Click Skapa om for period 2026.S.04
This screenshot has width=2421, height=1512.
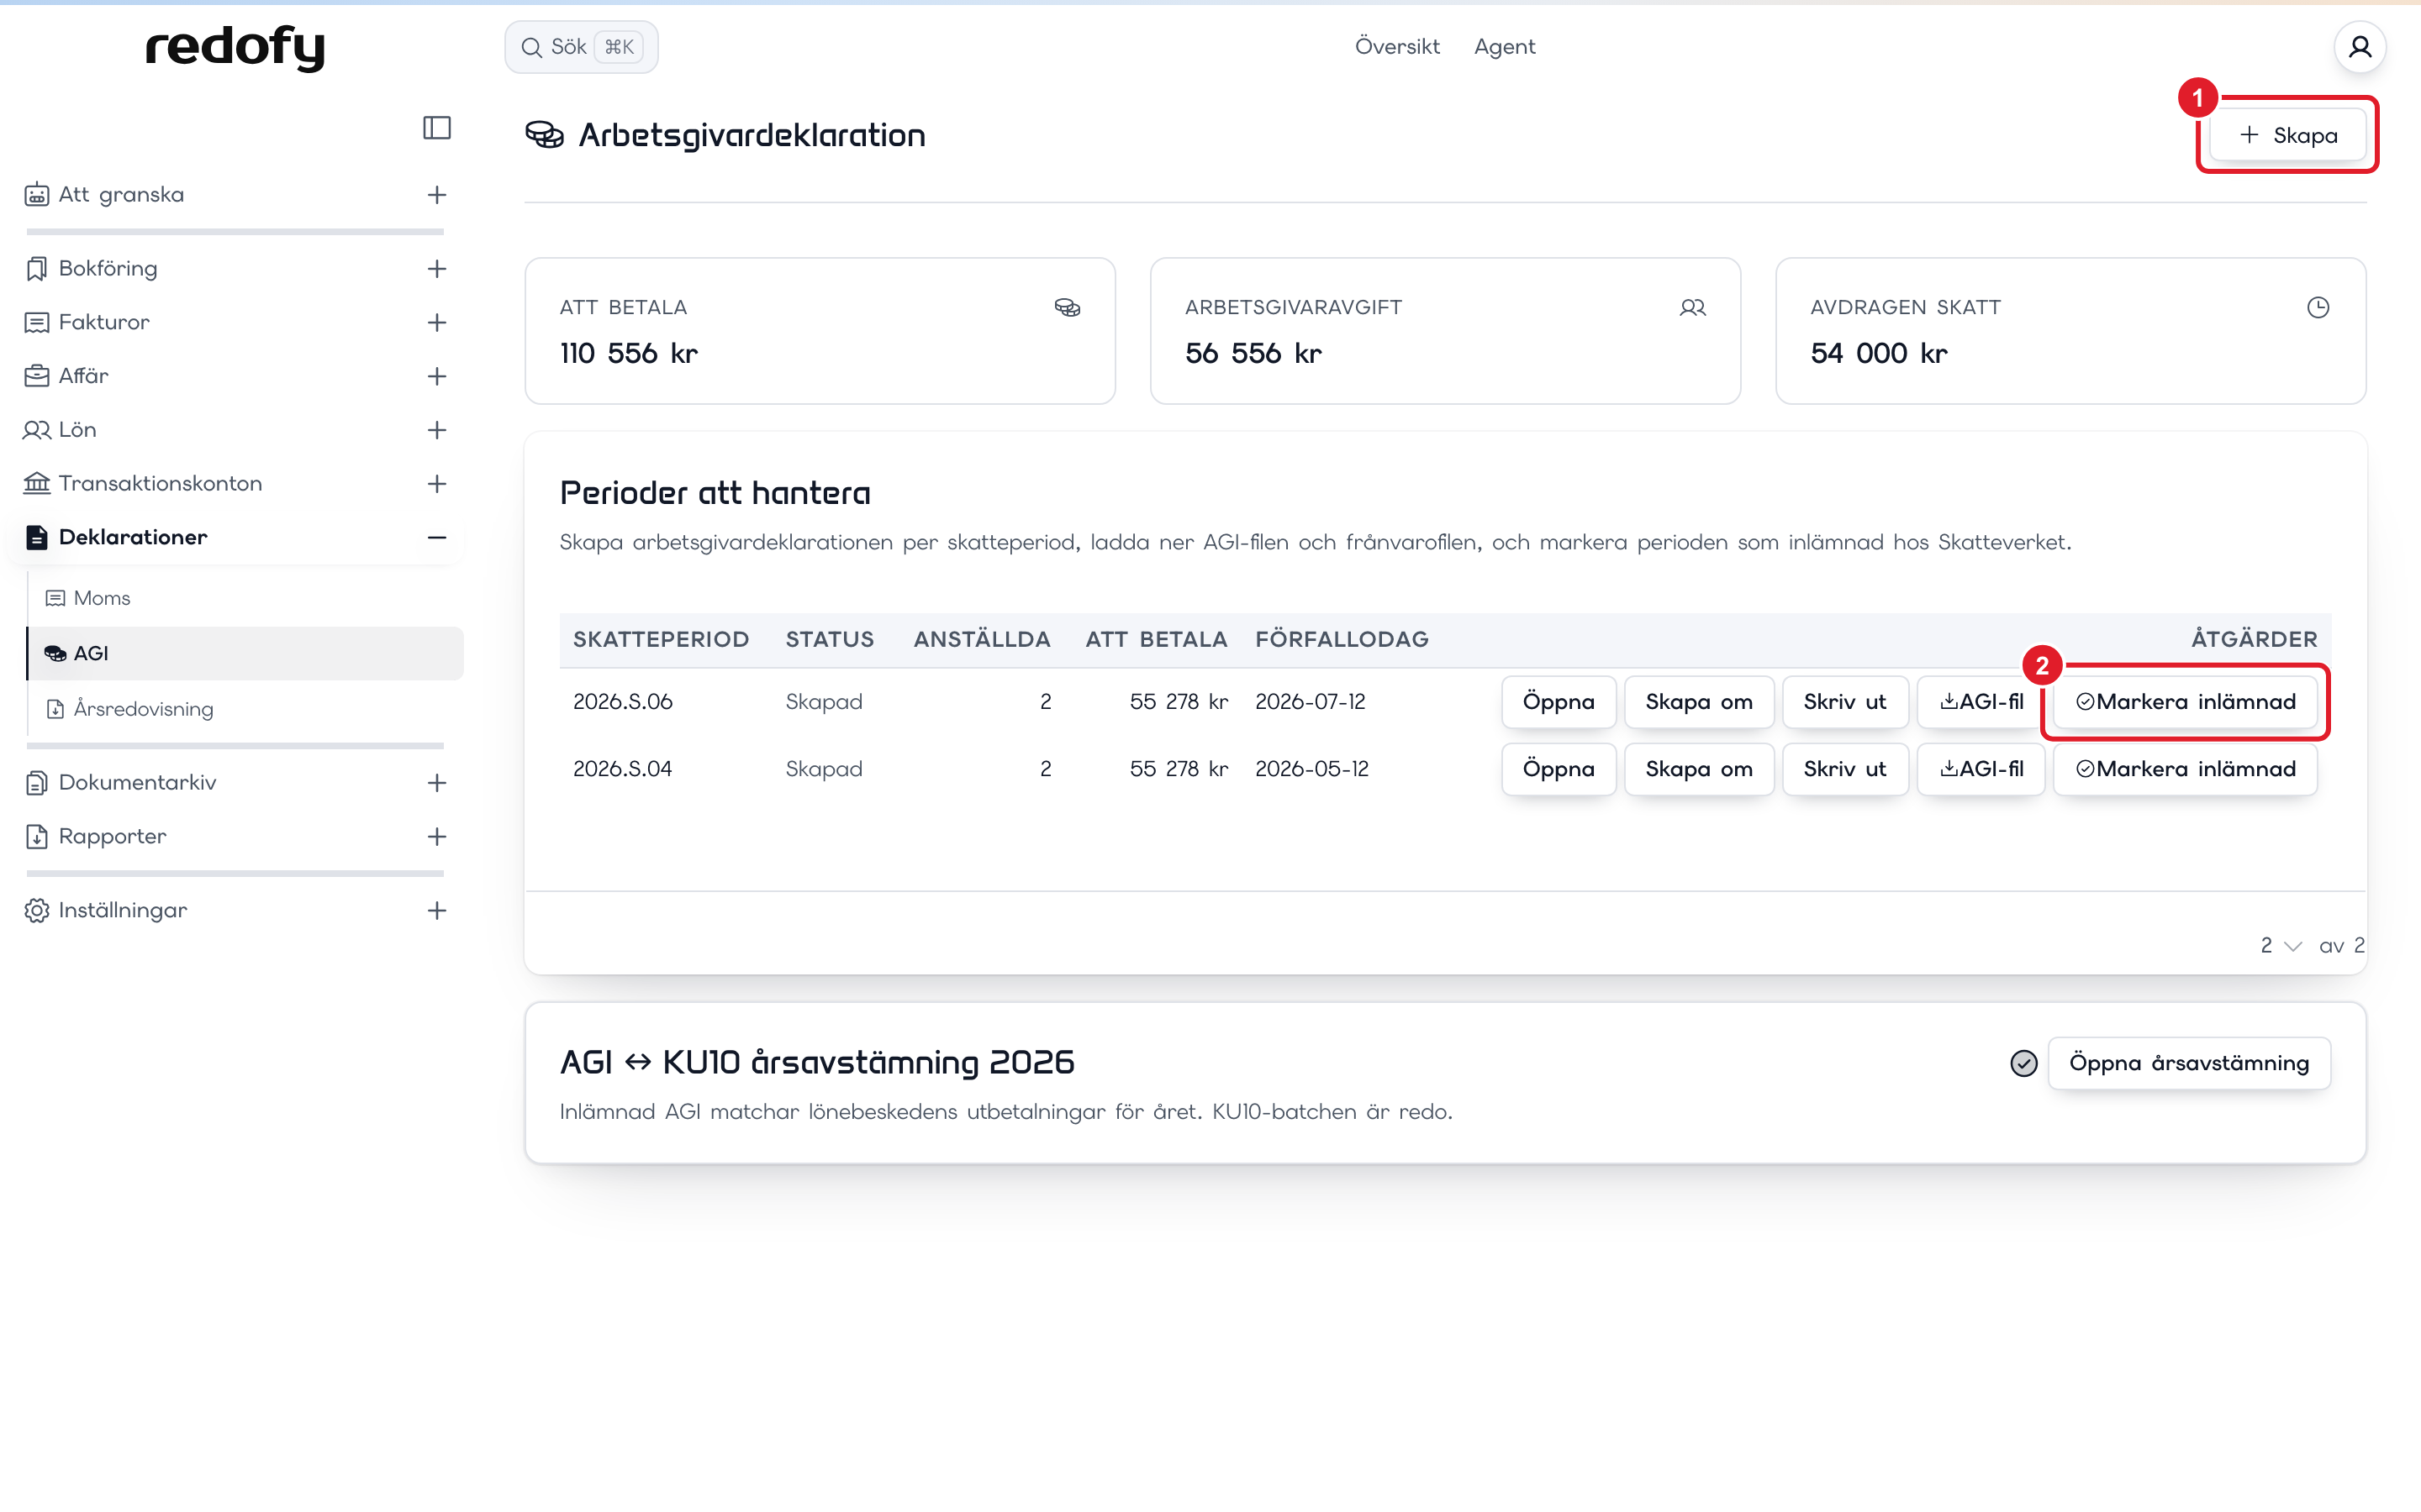[x=1699, y=769]
